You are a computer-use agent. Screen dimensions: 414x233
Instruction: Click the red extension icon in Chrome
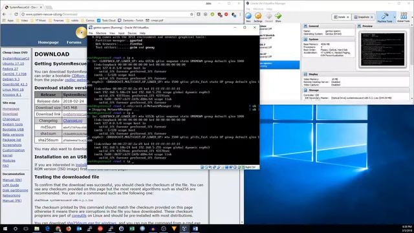coord(226,14)
